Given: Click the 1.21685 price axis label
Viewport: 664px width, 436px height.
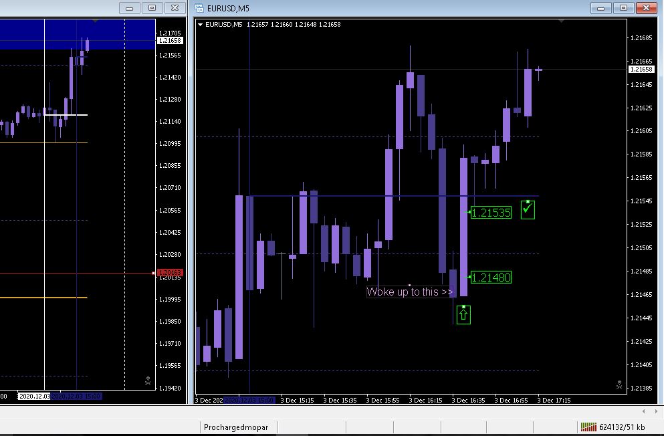Looking at the screenshot, I should pos(641,38).
